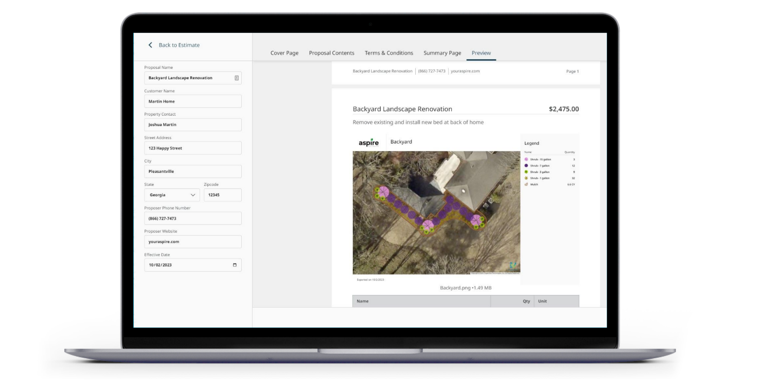The width and height of the screenshot is (781, 390).
Task: Click the back arrow beside Back to Estimate
Action: pos(150,45)
